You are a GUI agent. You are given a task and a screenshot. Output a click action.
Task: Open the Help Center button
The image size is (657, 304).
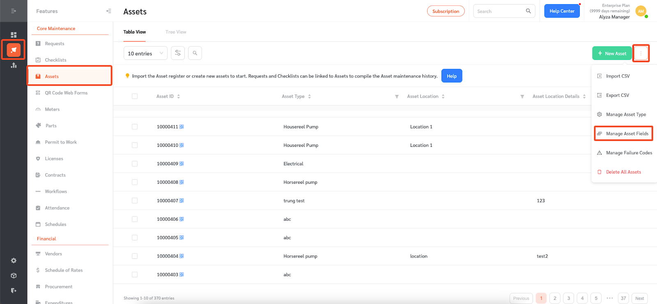(562, 11)
